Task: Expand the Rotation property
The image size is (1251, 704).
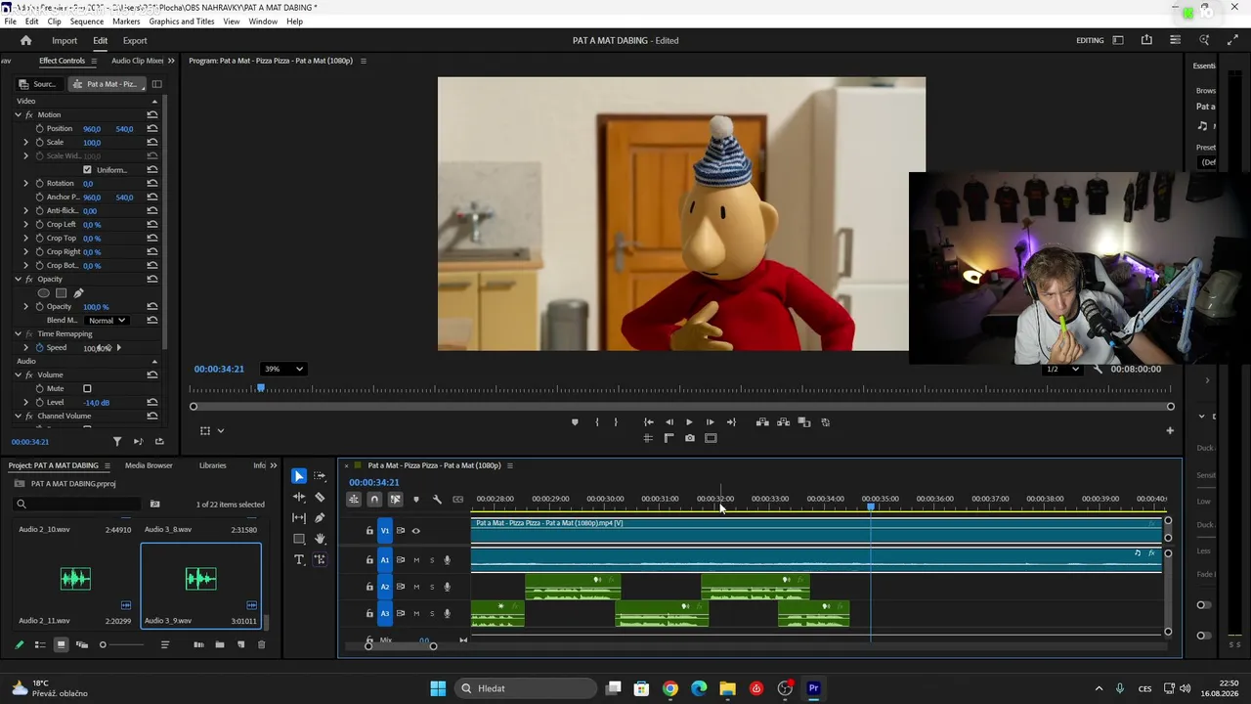Action: click(26, 184)
